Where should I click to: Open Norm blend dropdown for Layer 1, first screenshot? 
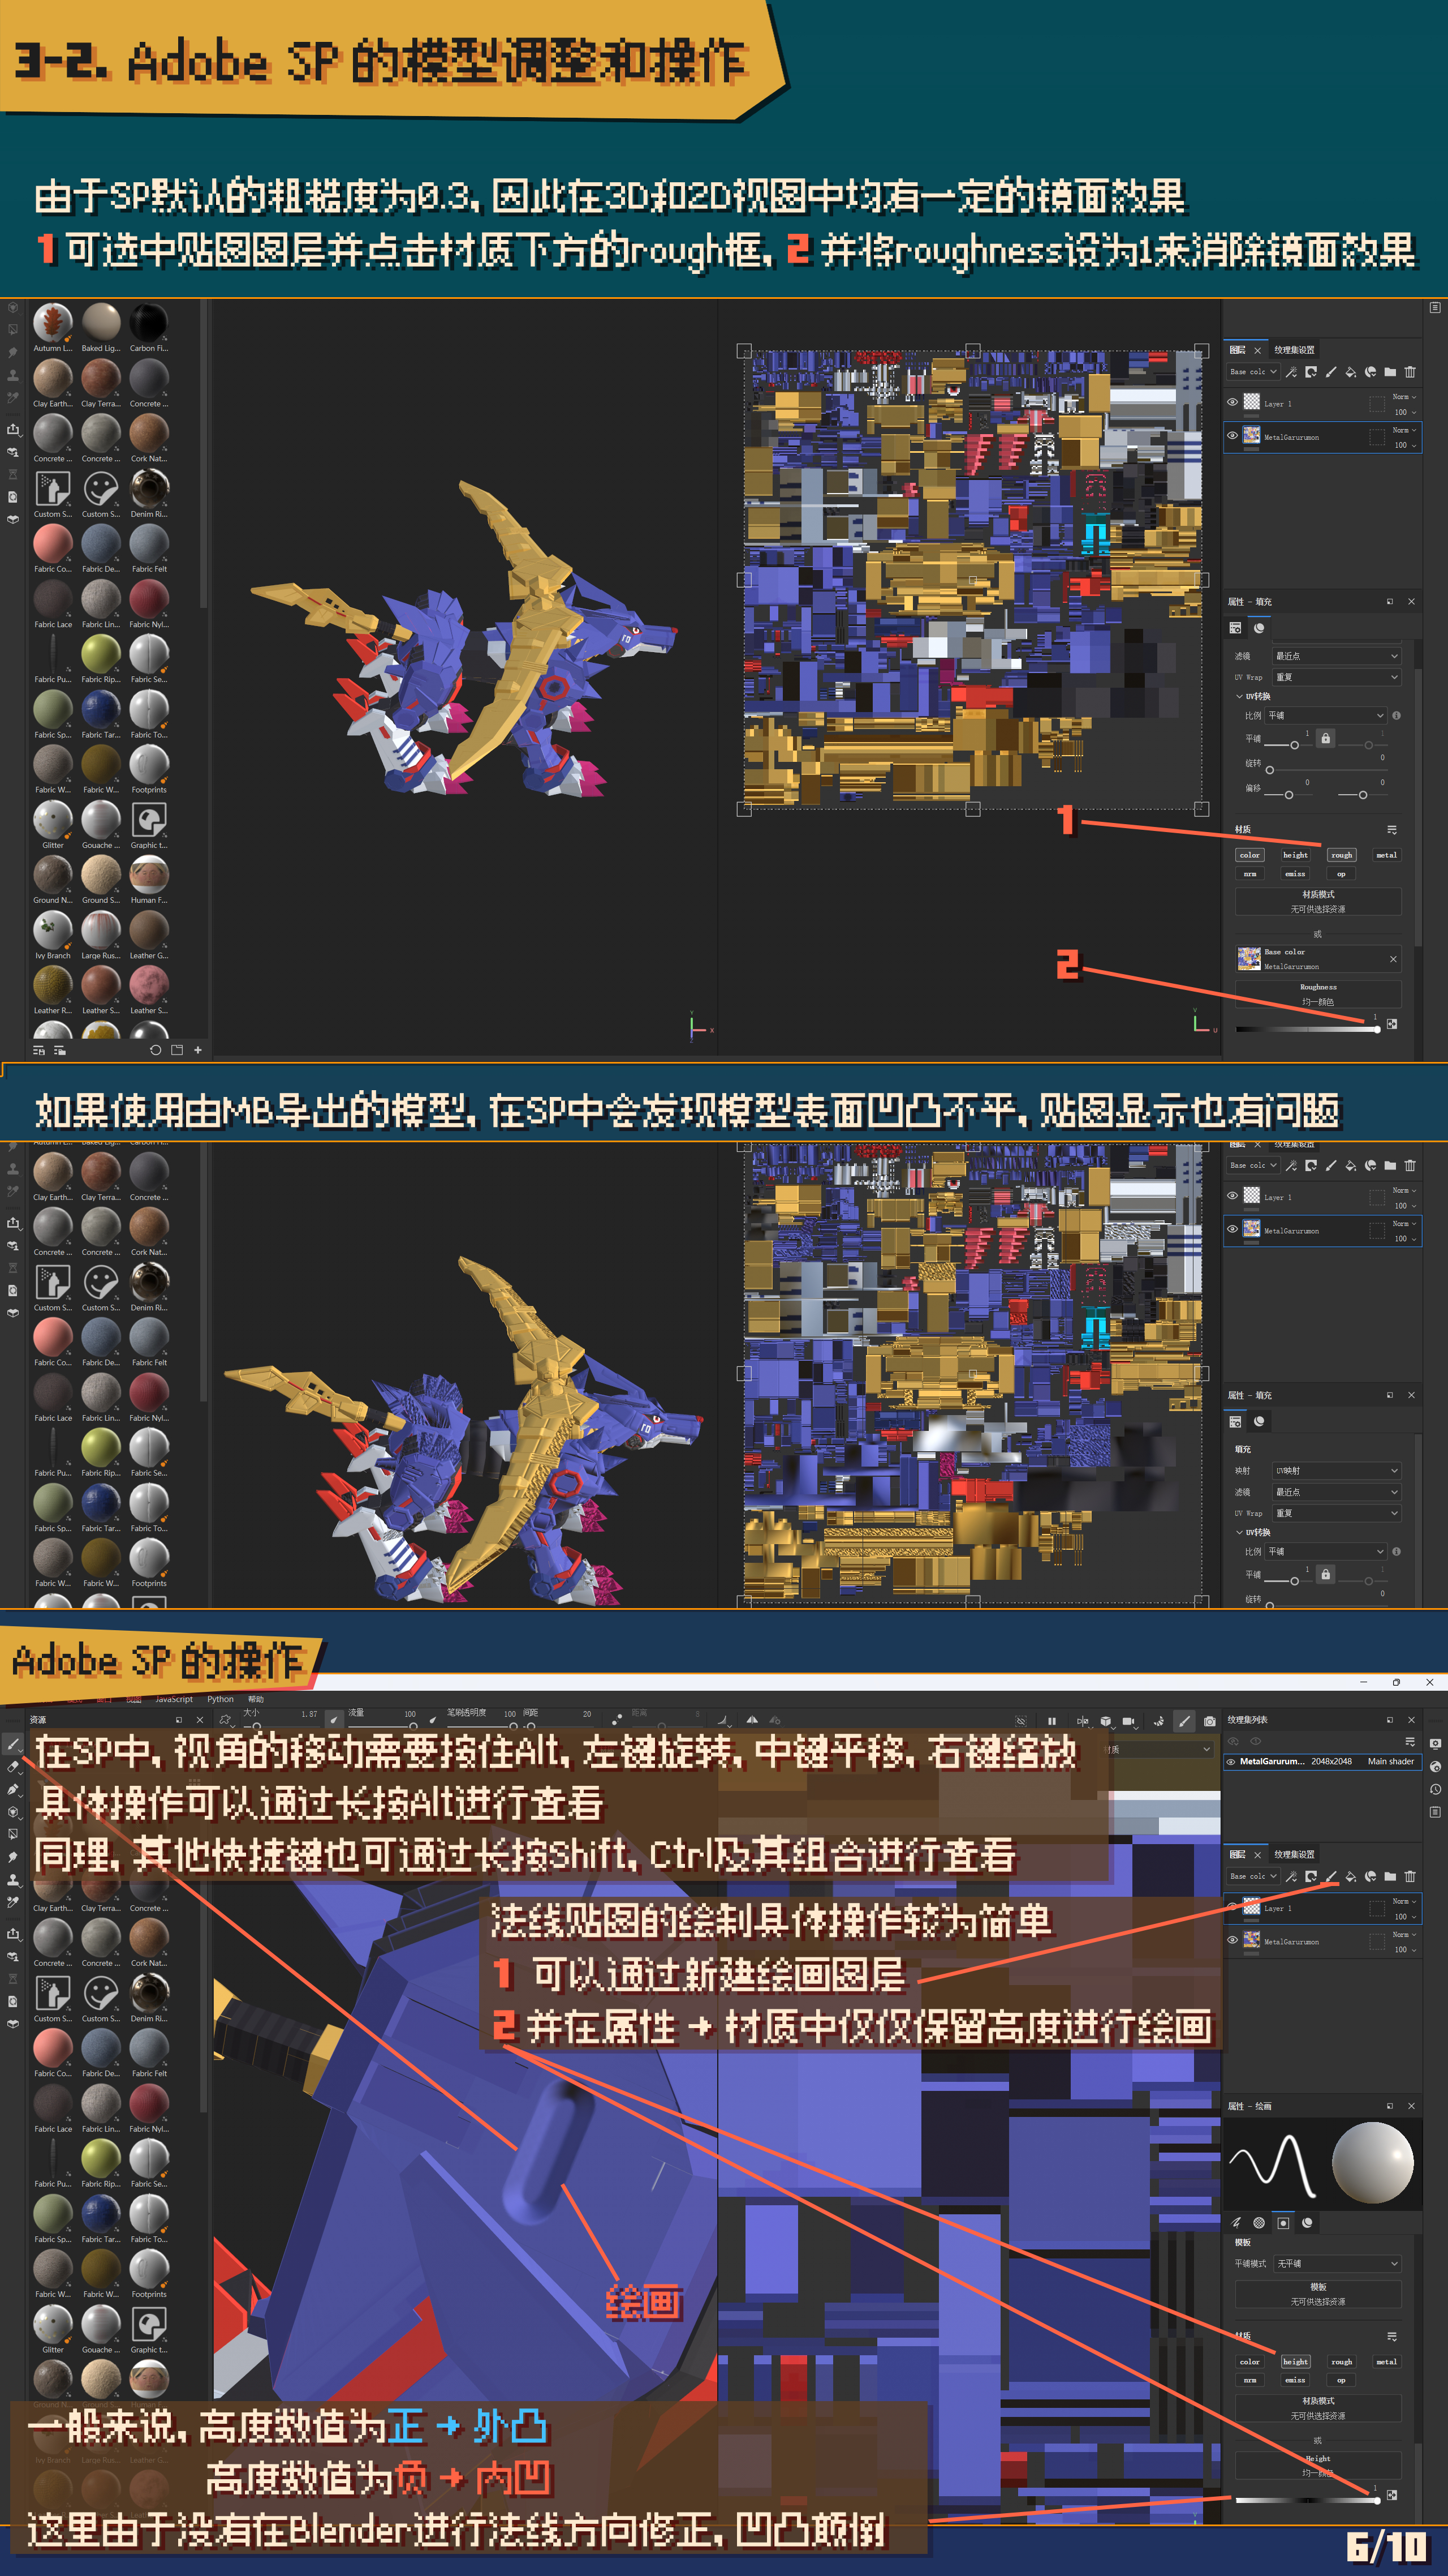pyautogui.click(x=1404, y=397)
